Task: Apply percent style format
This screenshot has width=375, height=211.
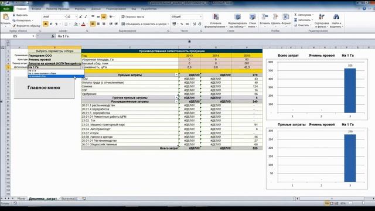Action: 182,24
